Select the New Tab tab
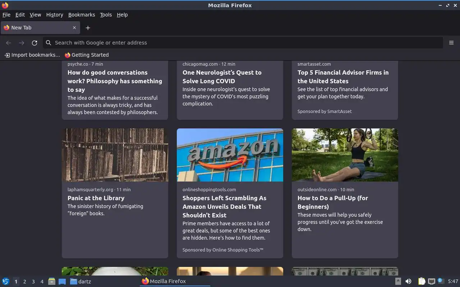 pos(40,28)
